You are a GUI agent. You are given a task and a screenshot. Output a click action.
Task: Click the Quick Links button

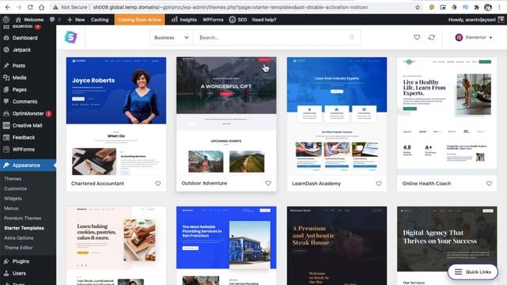[473, 272]
